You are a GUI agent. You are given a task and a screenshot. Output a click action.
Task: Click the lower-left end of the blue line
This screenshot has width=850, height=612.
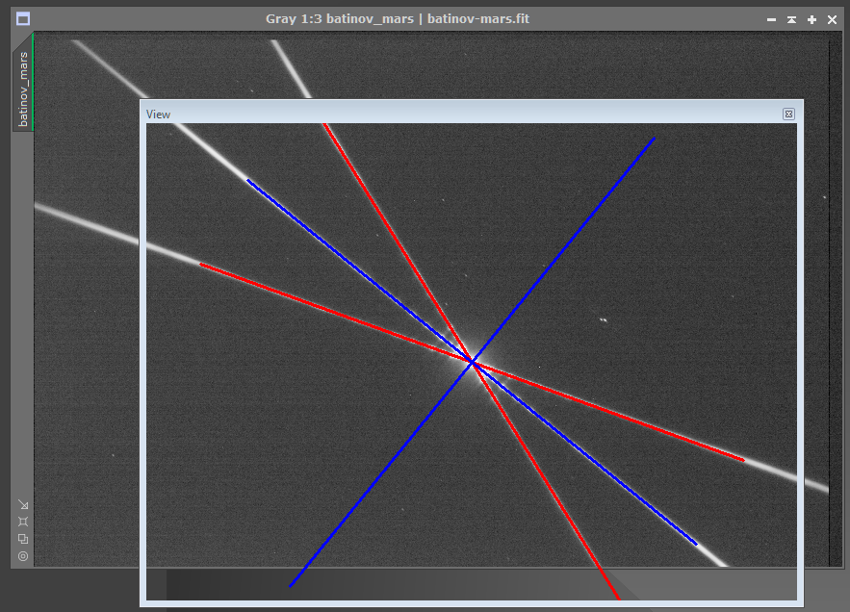(x=290, y=586)
